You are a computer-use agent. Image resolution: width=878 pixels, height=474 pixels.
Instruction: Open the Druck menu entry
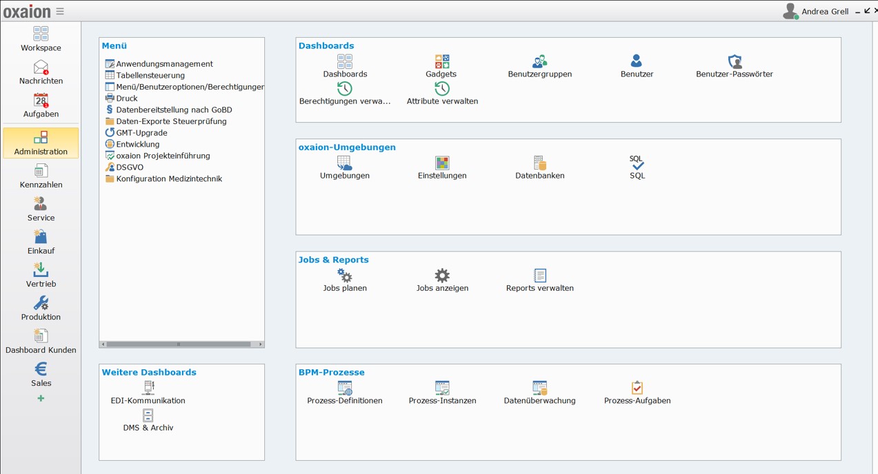121,99
